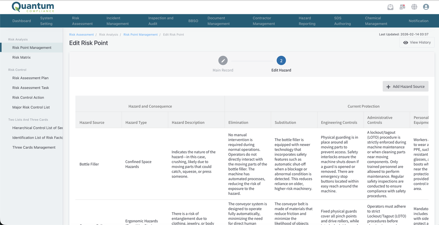Click the Risk Control sidebar section heading
439x225 pixels.
[x=17, y=70]
